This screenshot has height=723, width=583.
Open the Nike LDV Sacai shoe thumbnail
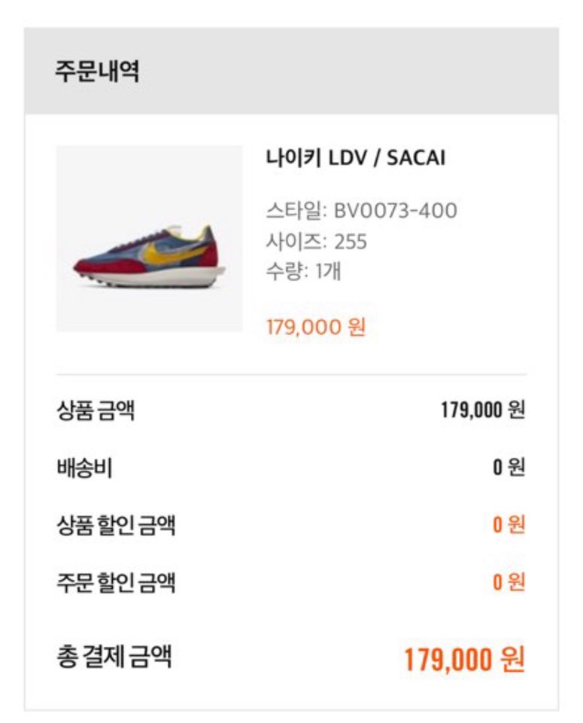point(149,239)
